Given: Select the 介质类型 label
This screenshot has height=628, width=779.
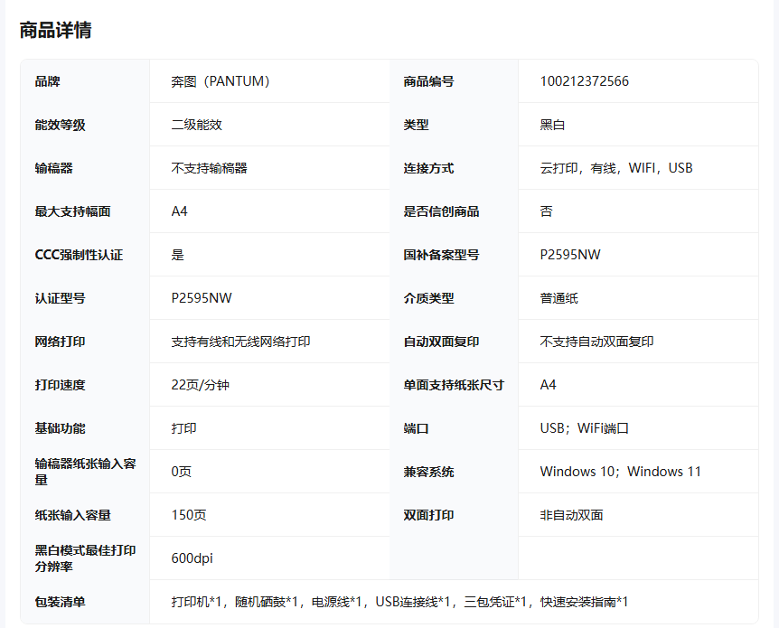Looking at the screenshot, I should pos(428,298).
